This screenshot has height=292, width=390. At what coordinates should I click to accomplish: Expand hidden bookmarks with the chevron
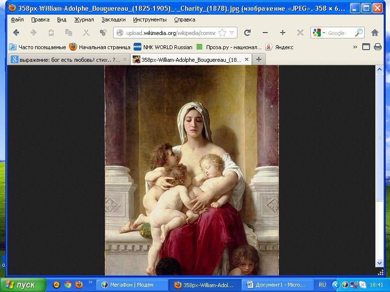tap(355, 47)
